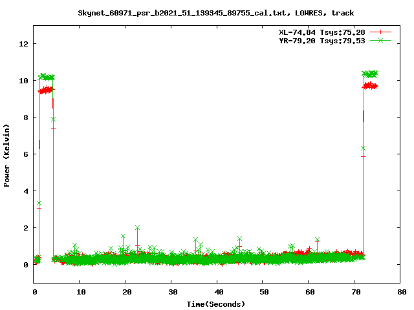Click the green X point near 7.9 Kelvin

[53, 119]
